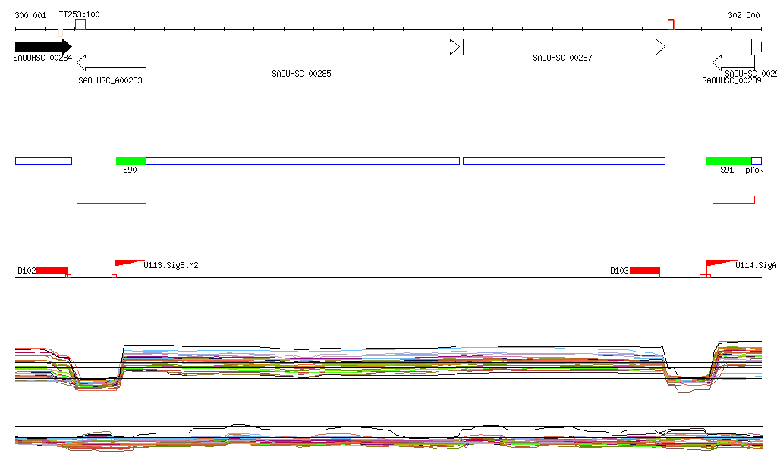Click the D102 red downshift block
The image size is (777, 463).
[x=52, y=271]
